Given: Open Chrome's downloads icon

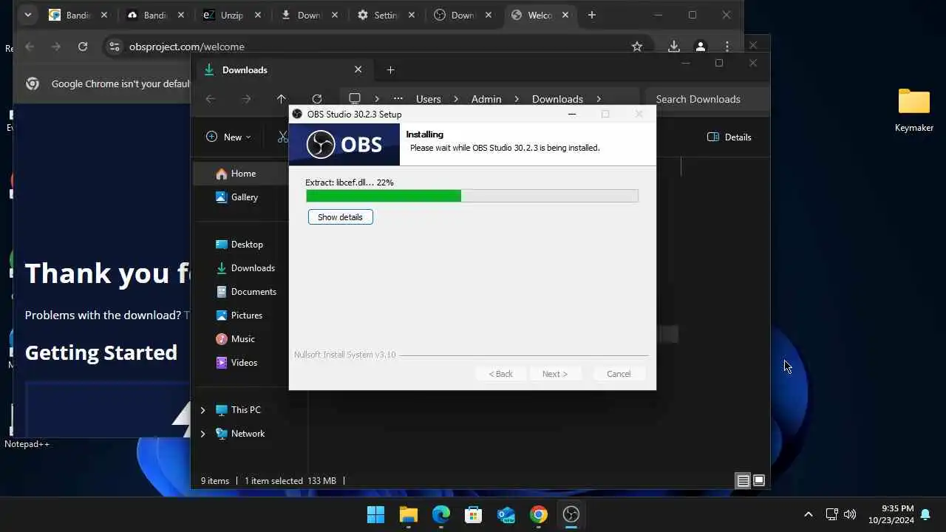Looking at the screenshot, I should (674, 47).
